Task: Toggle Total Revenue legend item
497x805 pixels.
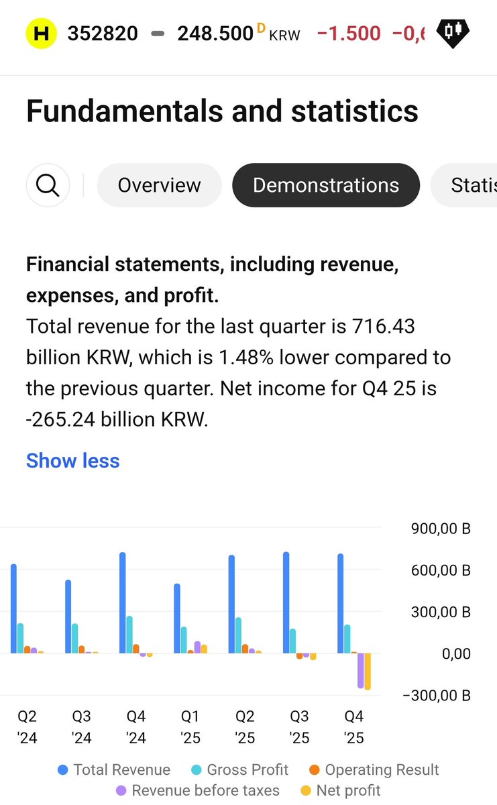Action: pyautogui.click(x=114, y=769)
